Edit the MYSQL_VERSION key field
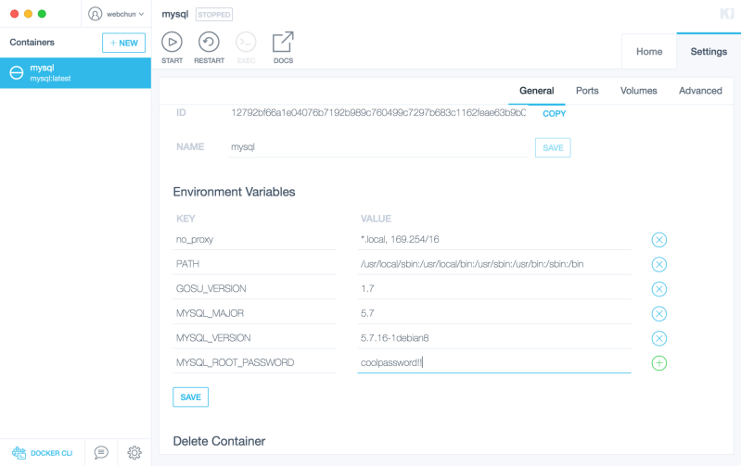This screenshot has width=741, height=466. point(255,337)
